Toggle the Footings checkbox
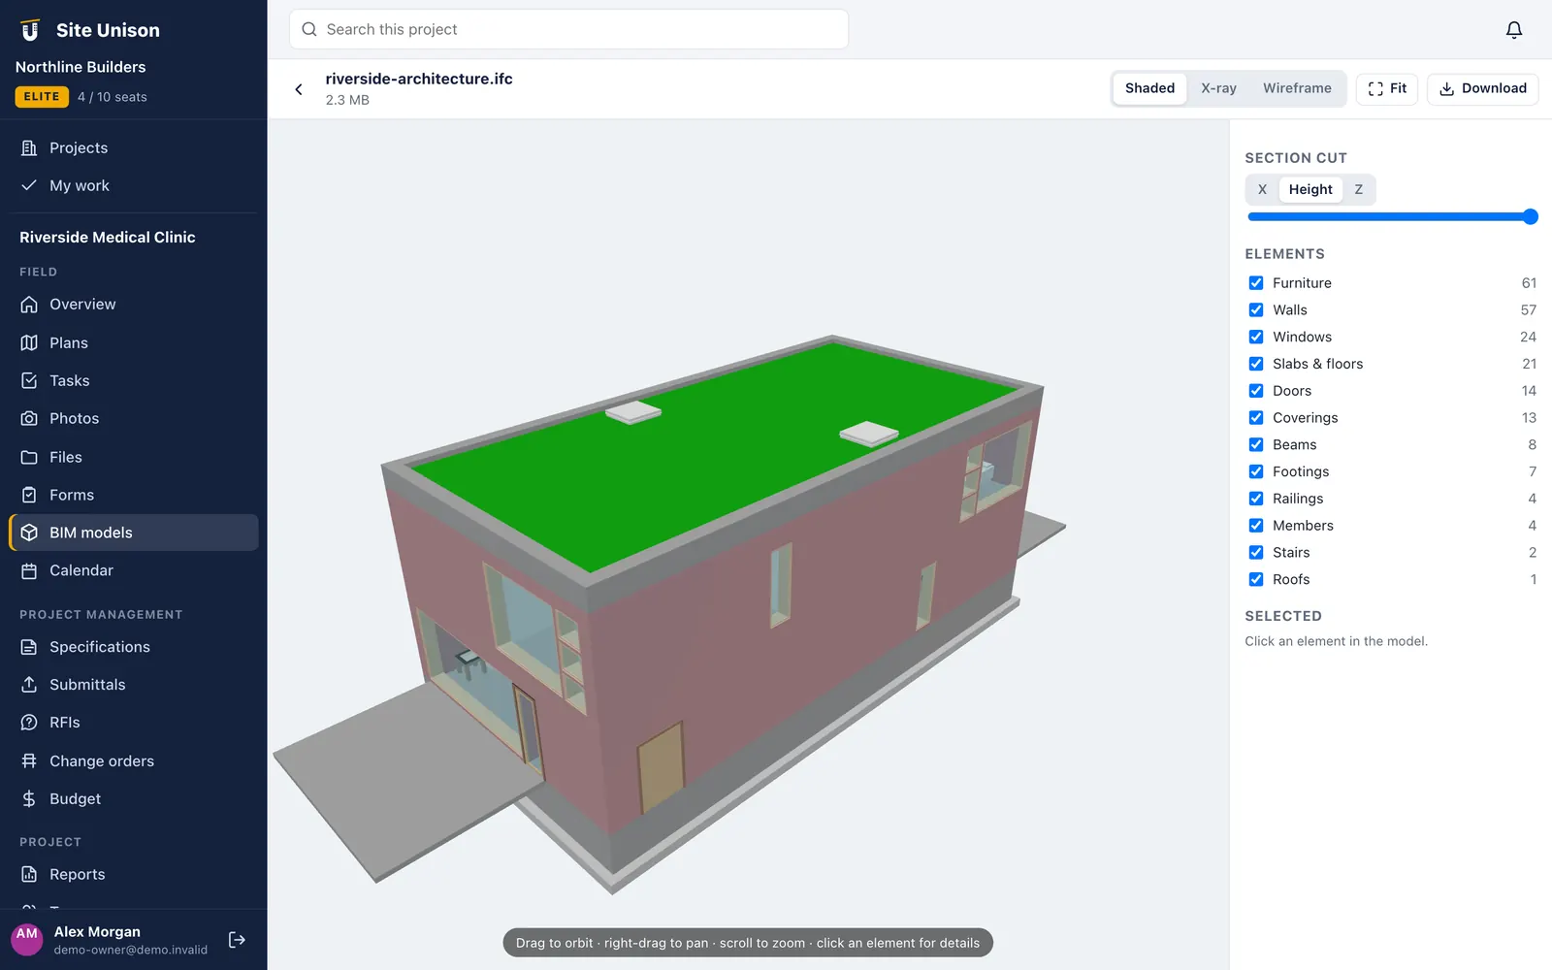 [x=1256, y=471]
